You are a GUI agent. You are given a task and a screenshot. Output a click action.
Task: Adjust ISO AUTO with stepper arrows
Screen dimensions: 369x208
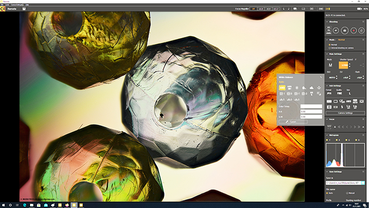click(x=337, y=77)
